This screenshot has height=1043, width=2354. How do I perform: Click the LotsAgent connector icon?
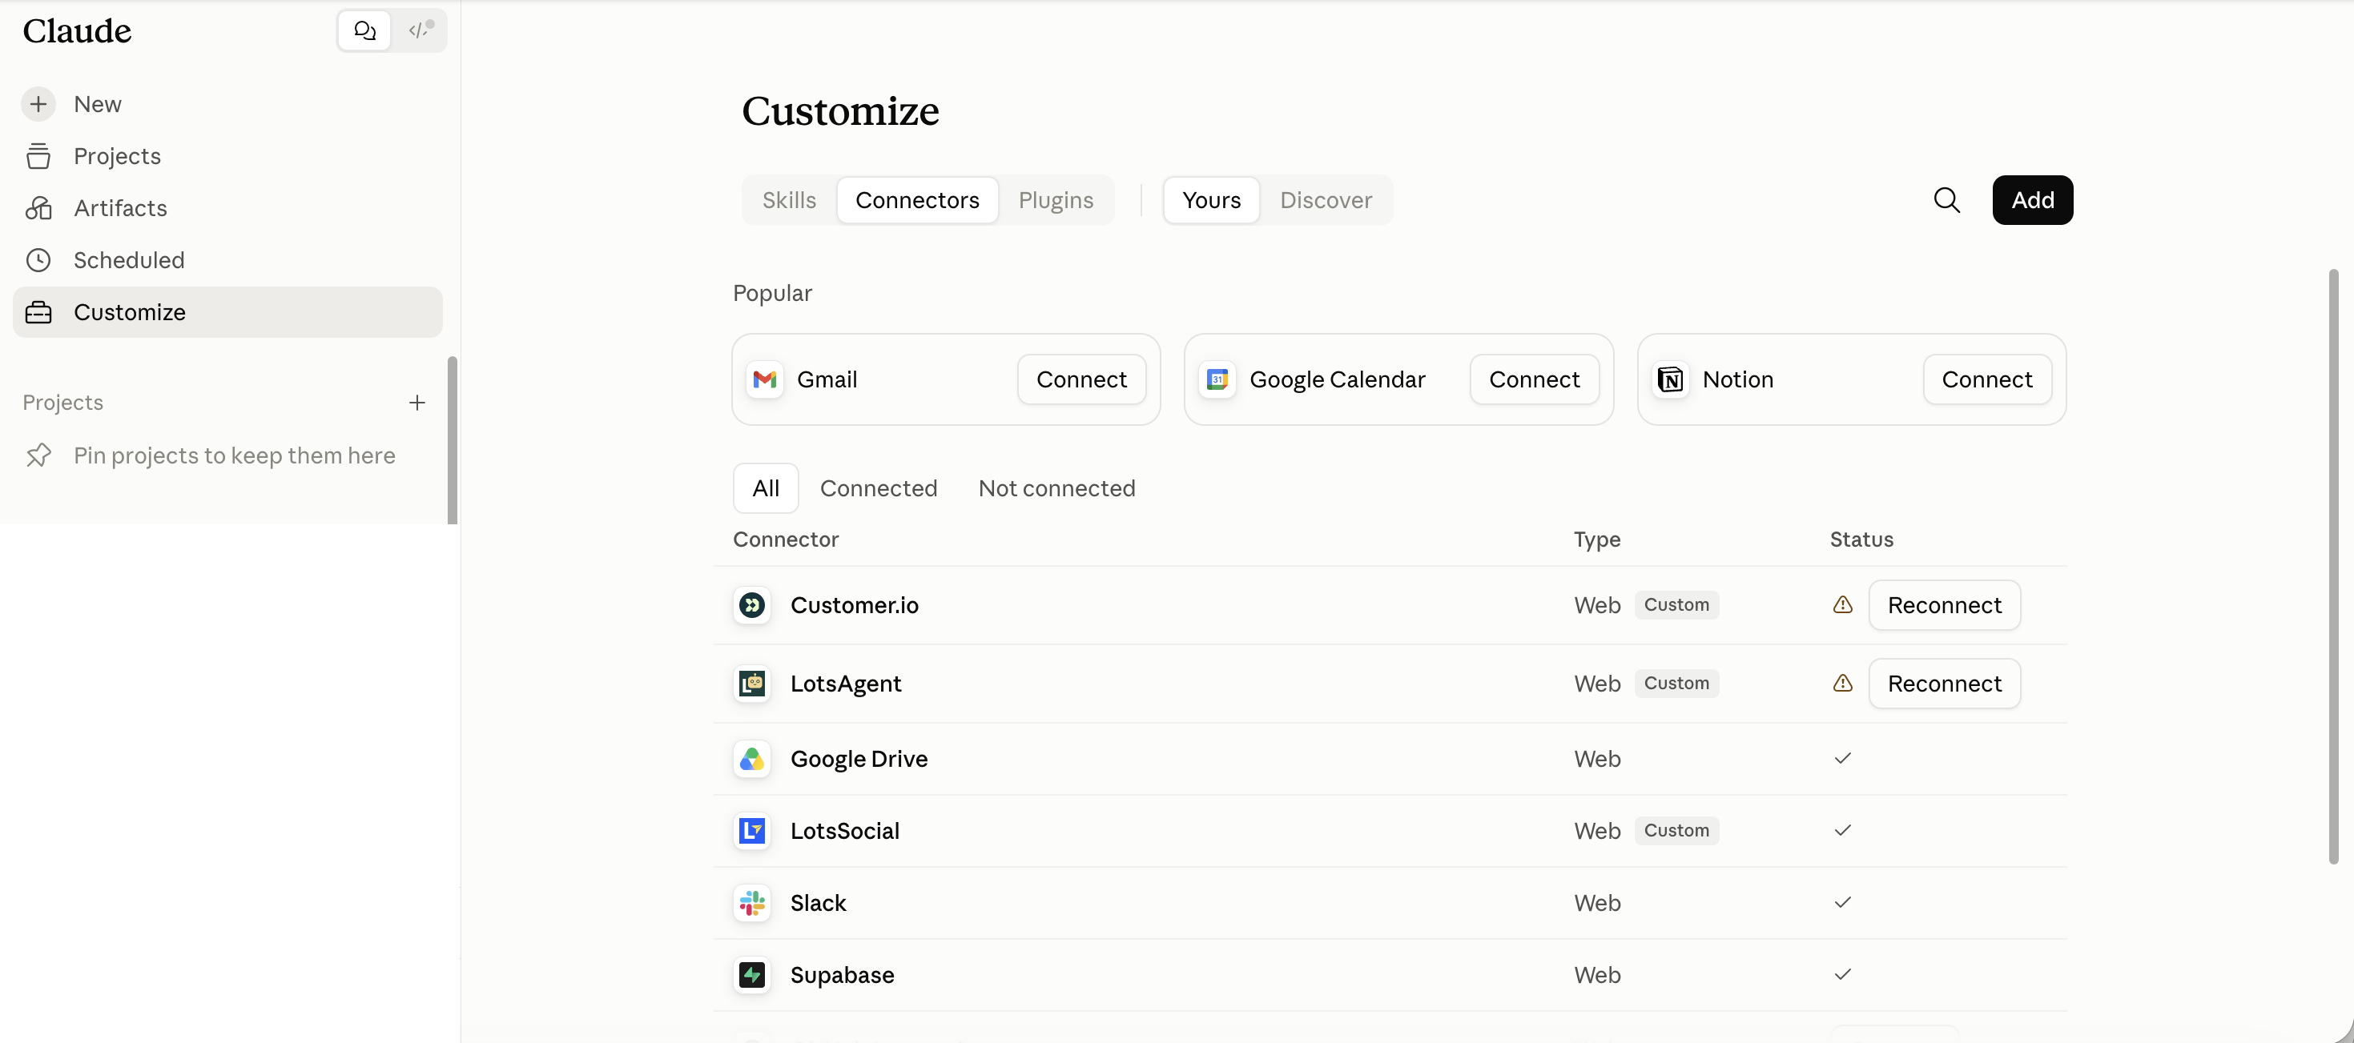coord(752,683)
